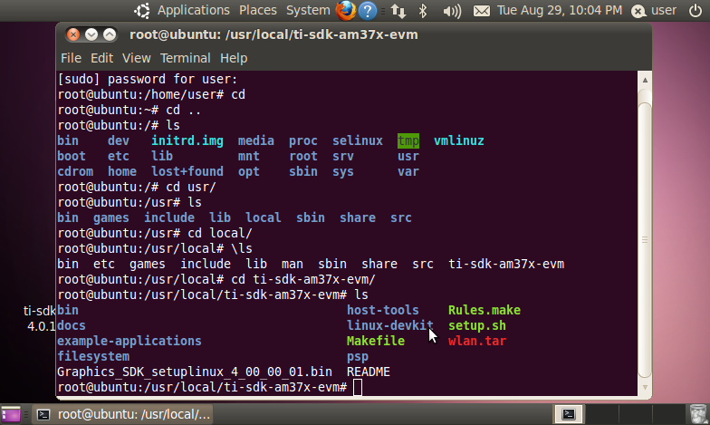The height and width of the screenshot is (425, 710).
Task: Click the filesystem directory name
Action: tap(92, 356)
